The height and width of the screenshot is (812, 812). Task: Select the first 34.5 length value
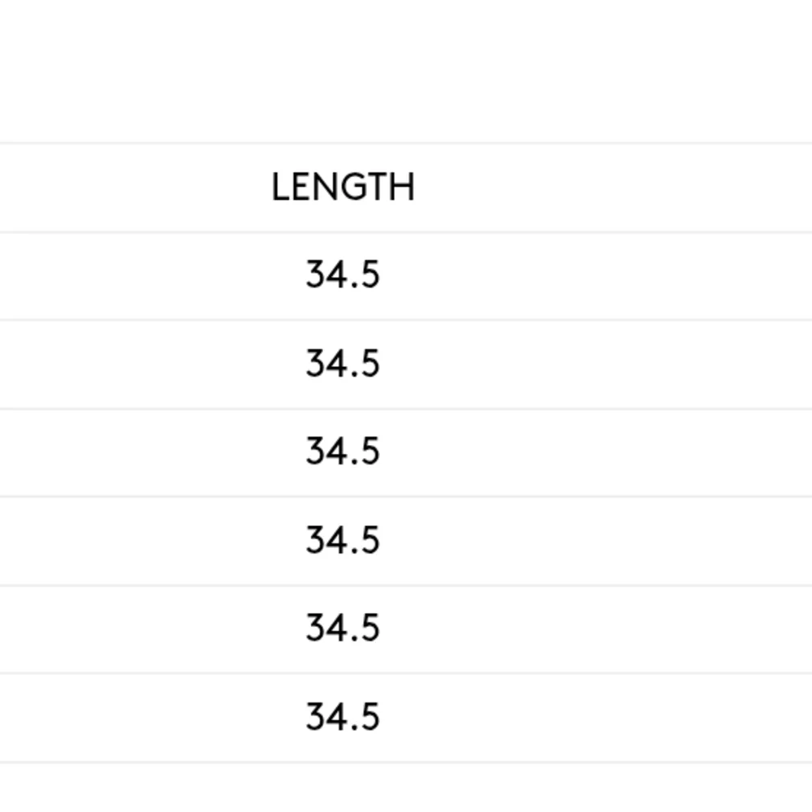[x=343, y=275]
